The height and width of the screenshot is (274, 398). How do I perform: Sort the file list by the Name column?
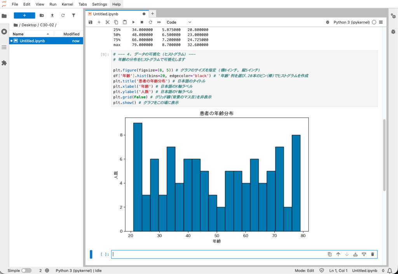[18, 34]
